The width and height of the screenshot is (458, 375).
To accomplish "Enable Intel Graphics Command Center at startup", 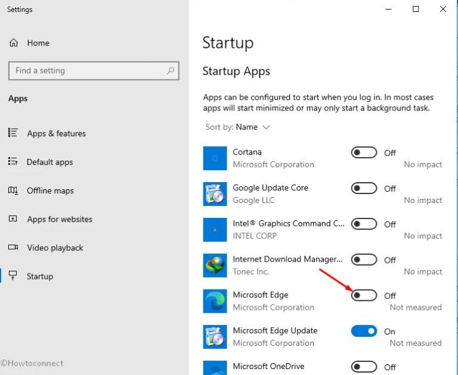I will pyautogui.click(x=364, y=224).
